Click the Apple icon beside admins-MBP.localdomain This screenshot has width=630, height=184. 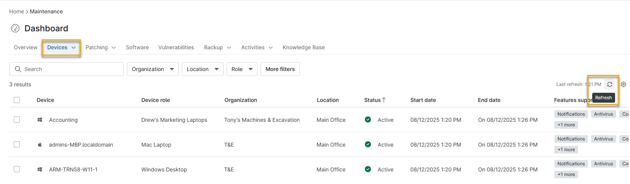point(40,145)
